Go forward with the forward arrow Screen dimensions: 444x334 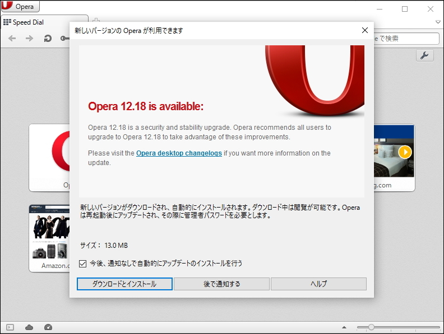click(x=30, y=38)
